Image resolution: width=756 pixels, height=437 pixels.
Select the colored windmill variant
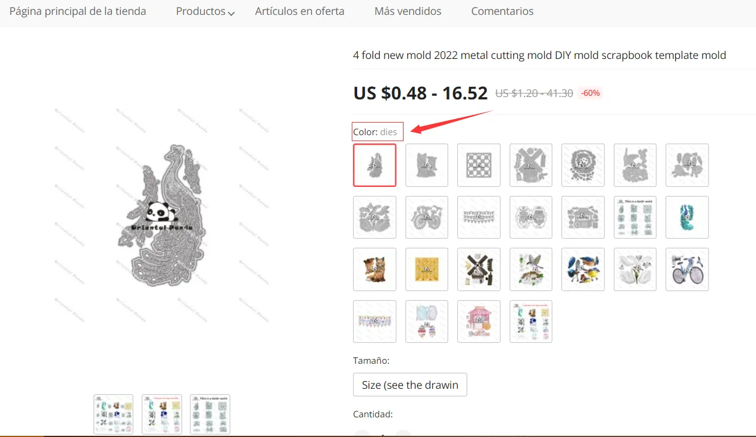coord(479,269)
